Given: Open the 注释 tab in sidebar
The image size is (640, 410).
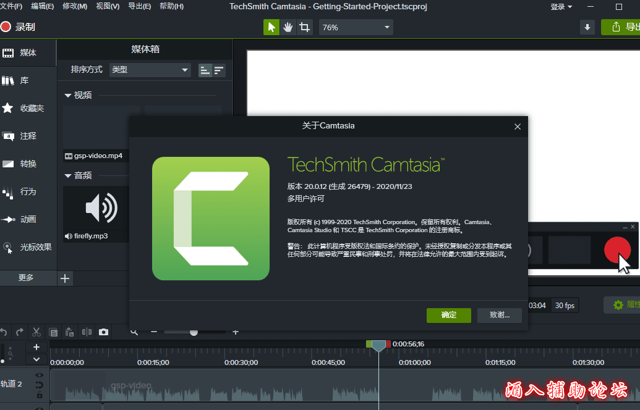Looking at the screenshot, I should [x=28, y=136].
